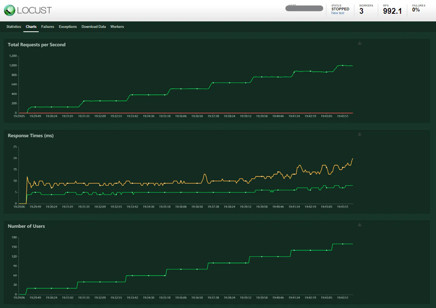Click the RPS value 992.1
Viewport: 436px width, 308px height.
392,11
